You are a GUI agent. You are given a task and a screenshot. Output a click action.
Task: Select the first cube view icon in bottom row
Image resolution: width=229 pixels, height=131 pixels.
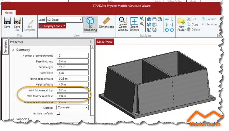click(x=149, y=30)
